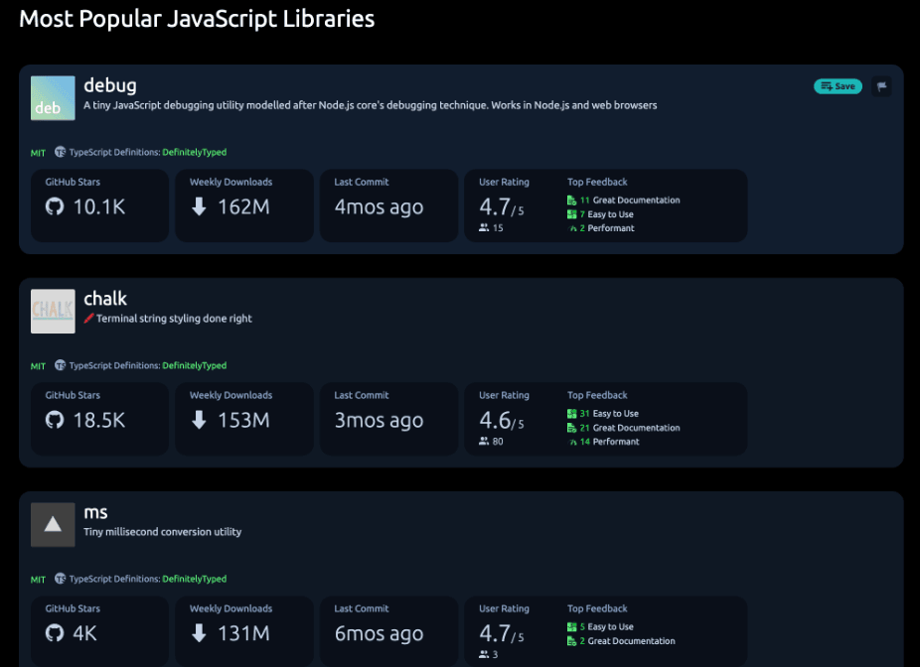This screenshot has height=667, width=920.
Task: Click the Save button on debug card
Action: (838, 86)
